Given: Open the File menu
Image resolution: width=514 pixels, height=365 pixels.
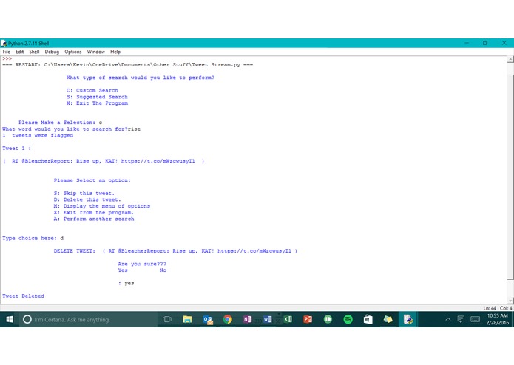Looking at the screenshot, I should point(6,52).
